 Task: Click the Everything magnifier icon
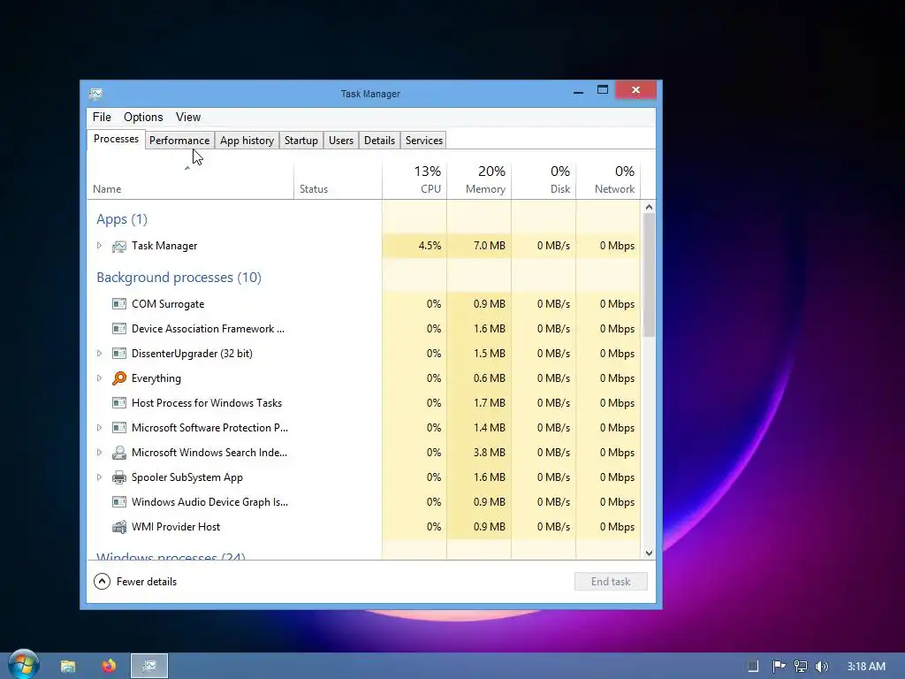(119, 378)
